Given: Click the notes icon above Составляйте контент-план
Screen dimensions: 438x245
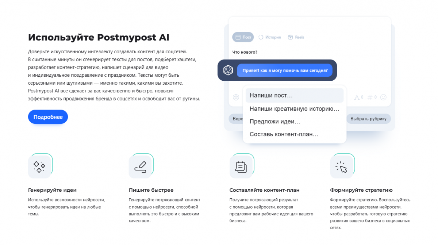Looking at the screenshot, I should (241, 167).
